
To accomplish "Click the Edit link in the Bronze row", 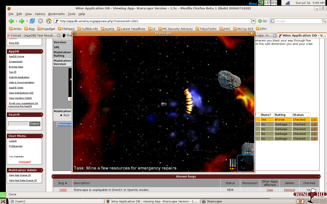I will [x=314, y=120].
